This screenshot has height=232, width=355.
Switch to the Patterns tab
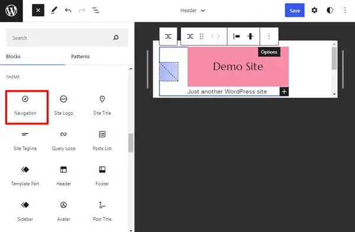pyautogui.click(x=80, y=56)
